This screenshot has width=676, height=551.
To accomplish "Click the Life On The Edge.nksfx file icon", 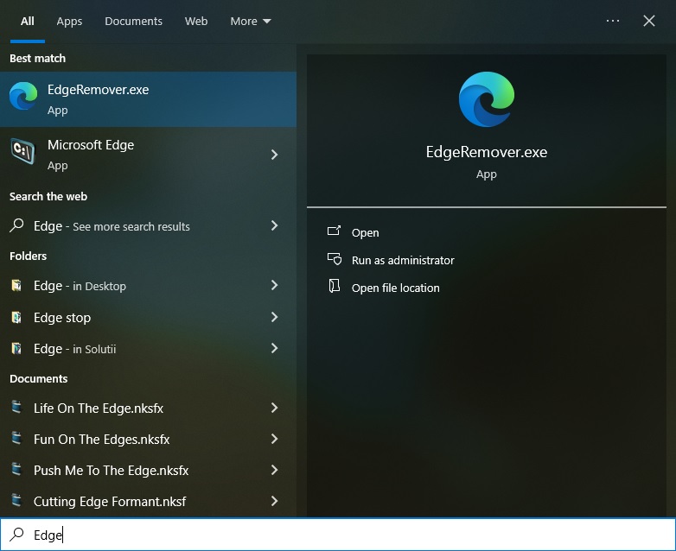I will click(x=16, y=408).
